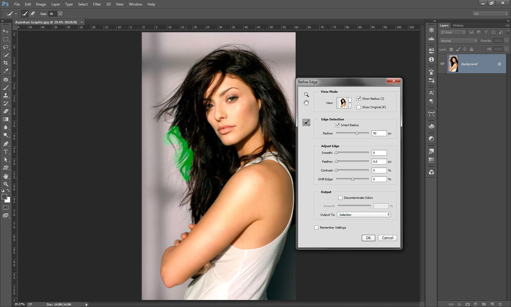Uncheck the Show Radius checkbox

click(x=359, y=98)
